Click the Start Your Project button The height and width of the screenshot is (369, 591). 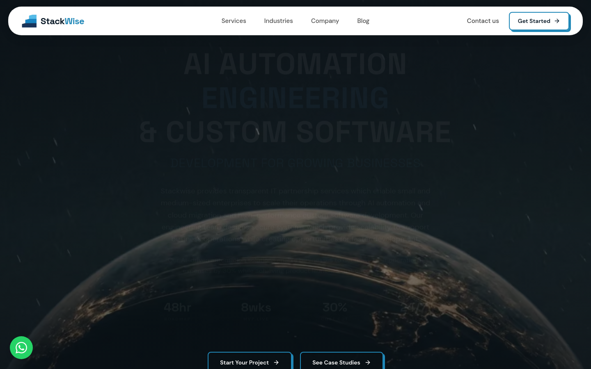click(250, 361)
